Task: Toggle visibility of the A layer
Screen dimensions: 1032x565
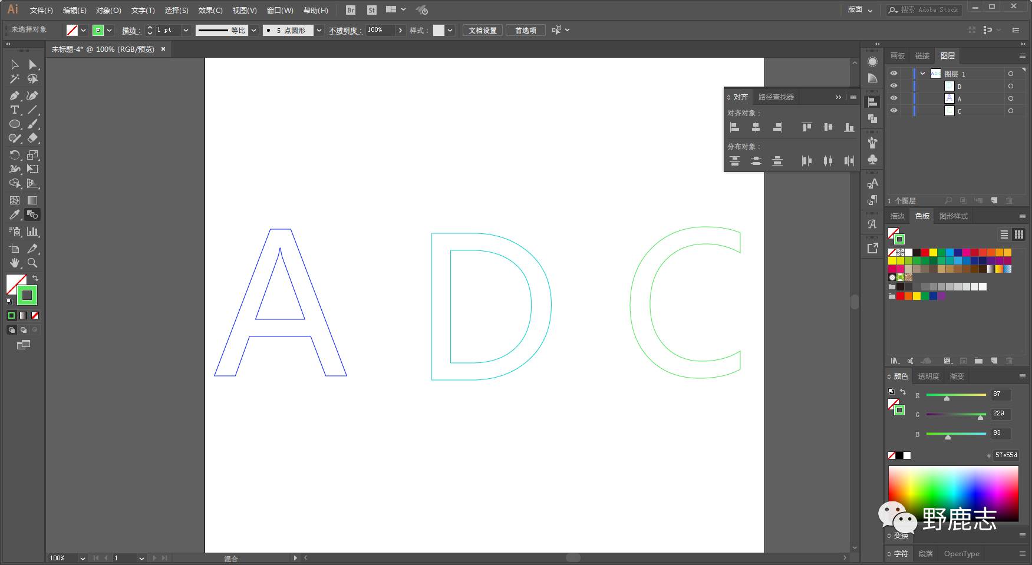Action: pos(893,98)
